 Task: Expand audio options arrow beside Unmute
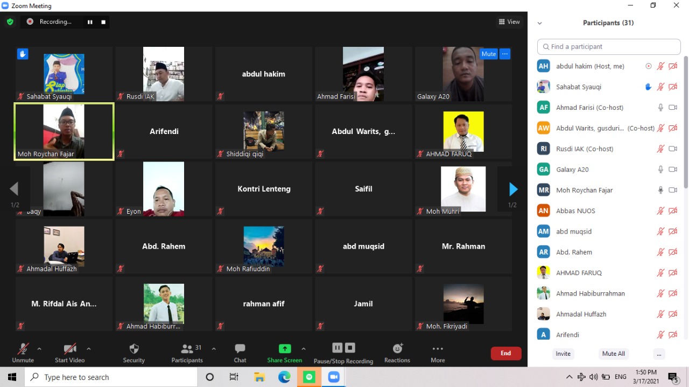(39, 349)
